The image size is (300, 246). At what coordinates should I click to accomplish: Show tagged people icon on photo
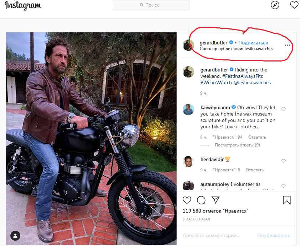(x=15, y=235)
